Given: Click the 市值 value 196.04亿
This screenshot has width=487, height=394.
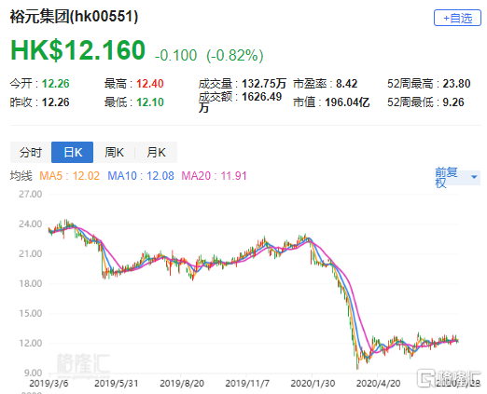Looking at the screenshot, I should coord(347,102).
